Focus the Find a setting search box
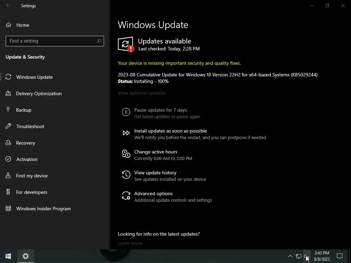The image size is (351, 263). [55, 41]
